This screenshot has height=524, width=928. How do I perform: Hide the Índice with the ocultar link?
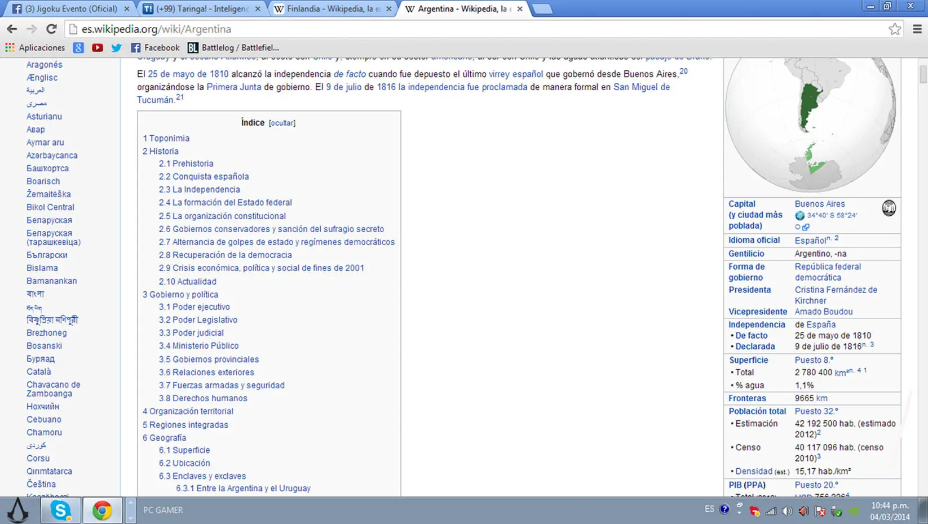282,123
